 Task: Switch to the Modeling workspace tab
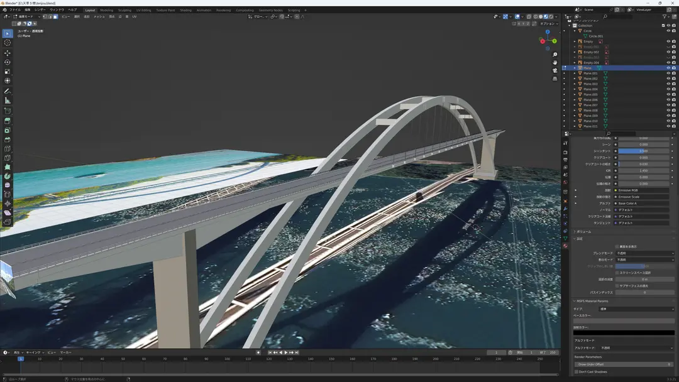pyautogui.click(x=106, y=10)
